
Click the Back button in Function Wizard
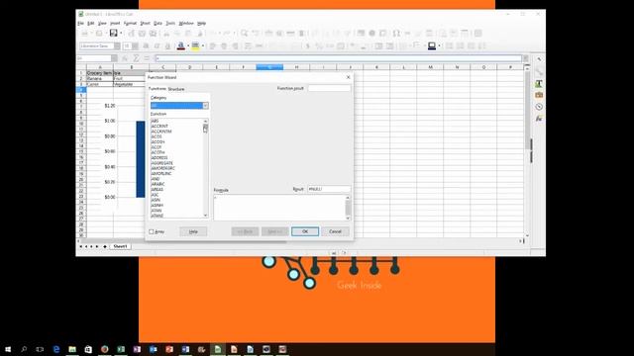(245, 231)
